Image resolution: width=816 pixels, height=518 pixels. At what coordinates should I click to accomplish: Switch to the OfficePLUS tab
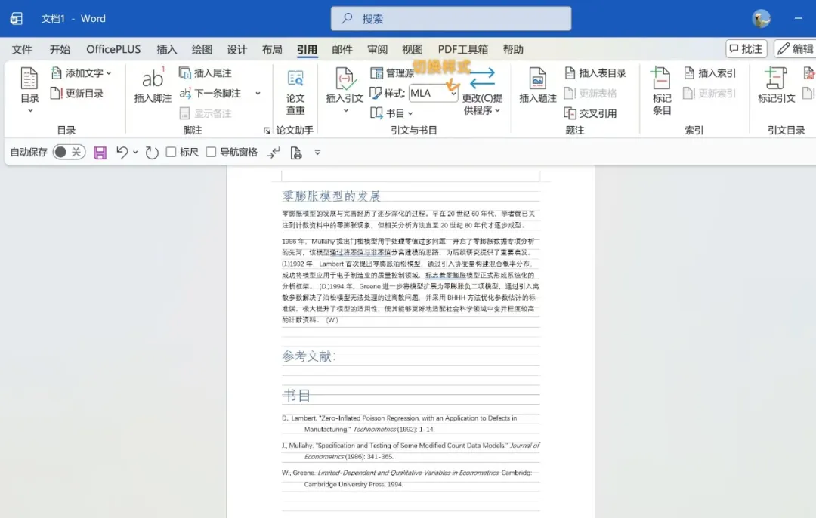pos(113,49)
